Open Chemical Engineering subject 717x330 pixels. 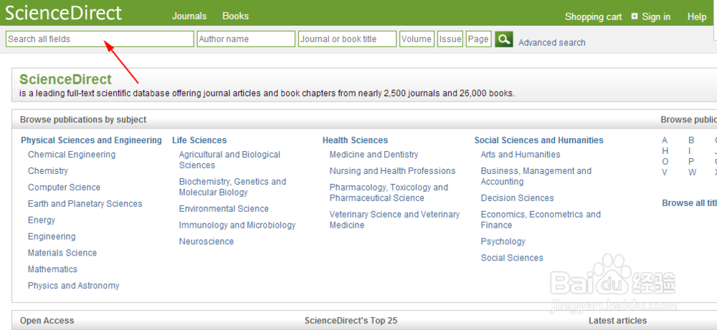[72, 155]
